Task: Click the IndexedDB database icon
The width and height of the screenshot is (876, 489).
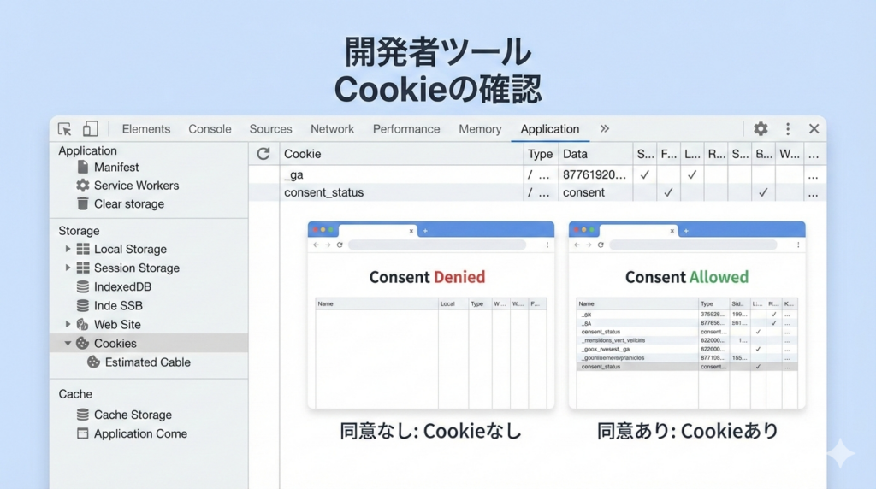Action: [83, 286]
